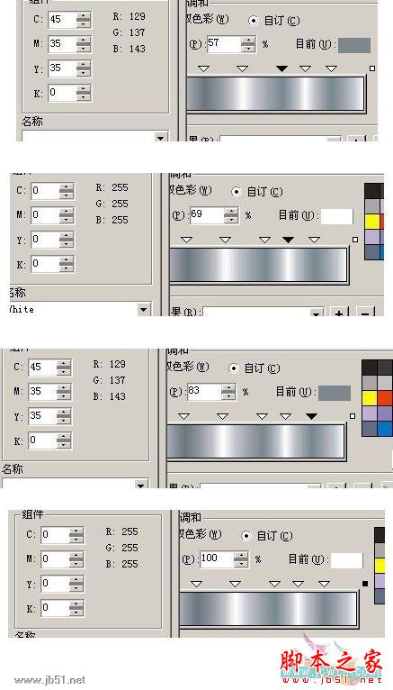Viewport: 393px width, 690px height.
Task: Expand the preset dropdown left of the plus button
Action: coord(316,313)
